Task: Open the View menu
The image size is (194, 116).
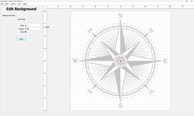Action: pyautogui.click(x=19, y=4)
